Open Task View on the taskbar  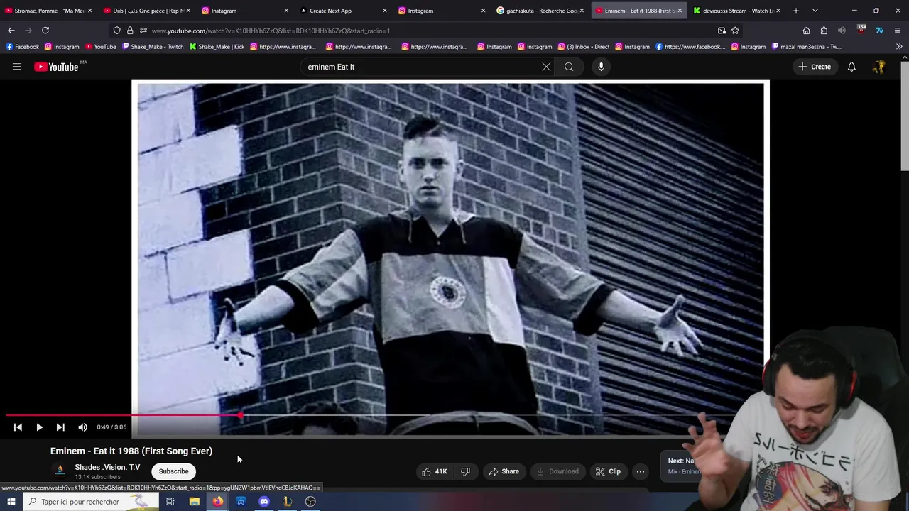point(170,502)
